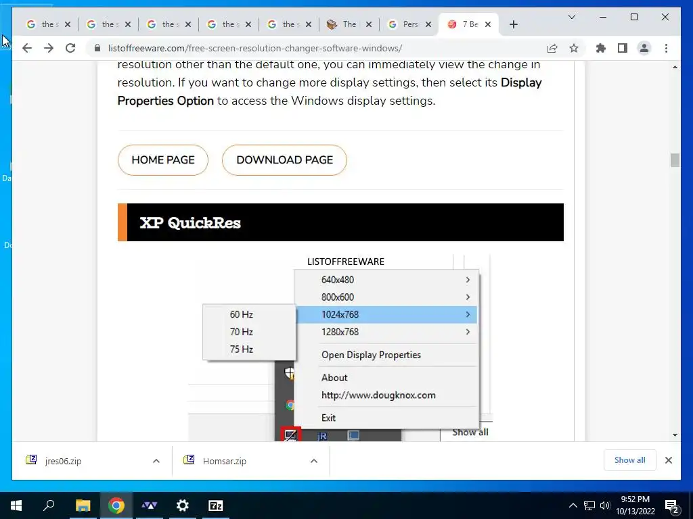693x519 pixels.
Task: Click the network status tray icon
Action: click(589, 505)
